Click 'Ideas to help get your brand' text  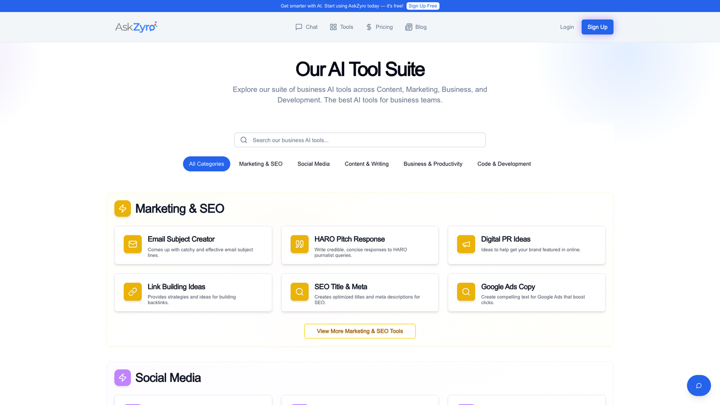point(531,250)
